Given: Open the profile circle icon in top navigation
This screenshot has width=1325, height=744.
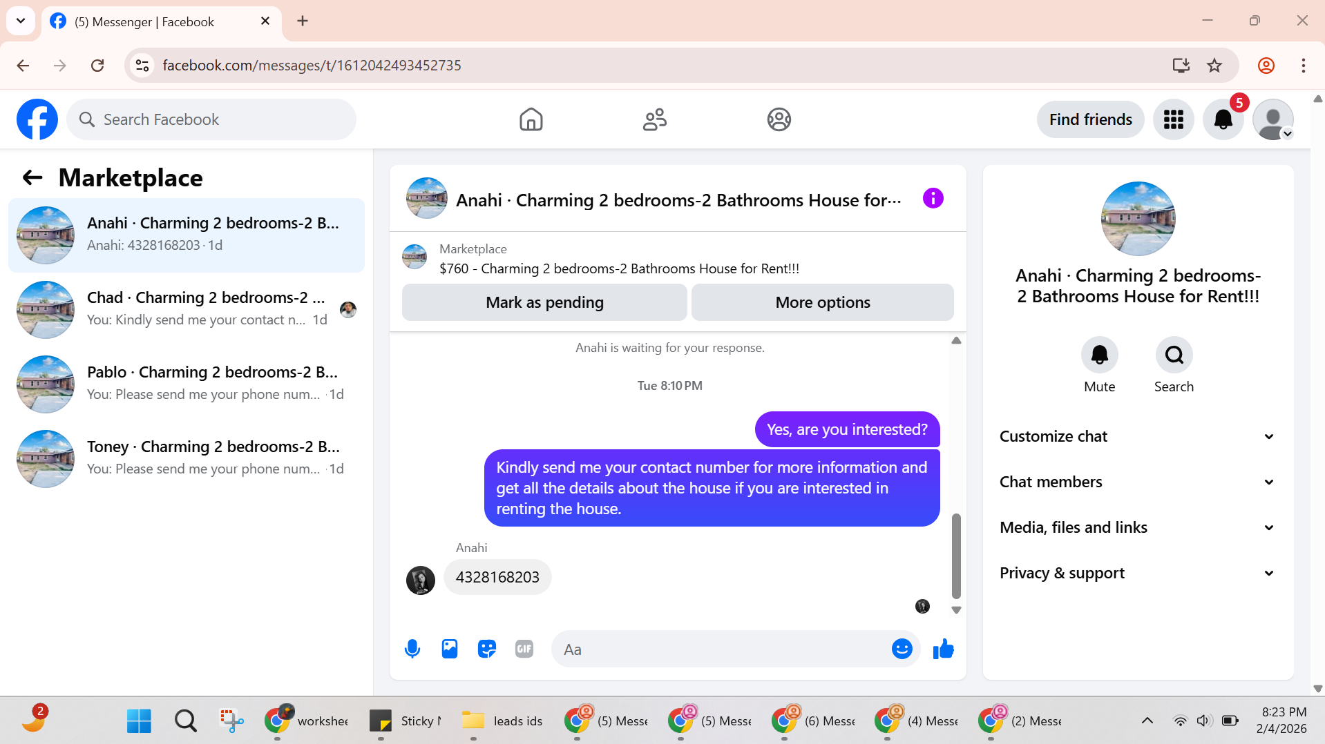Looking at the screenshot, I should [x=779, y=119].
